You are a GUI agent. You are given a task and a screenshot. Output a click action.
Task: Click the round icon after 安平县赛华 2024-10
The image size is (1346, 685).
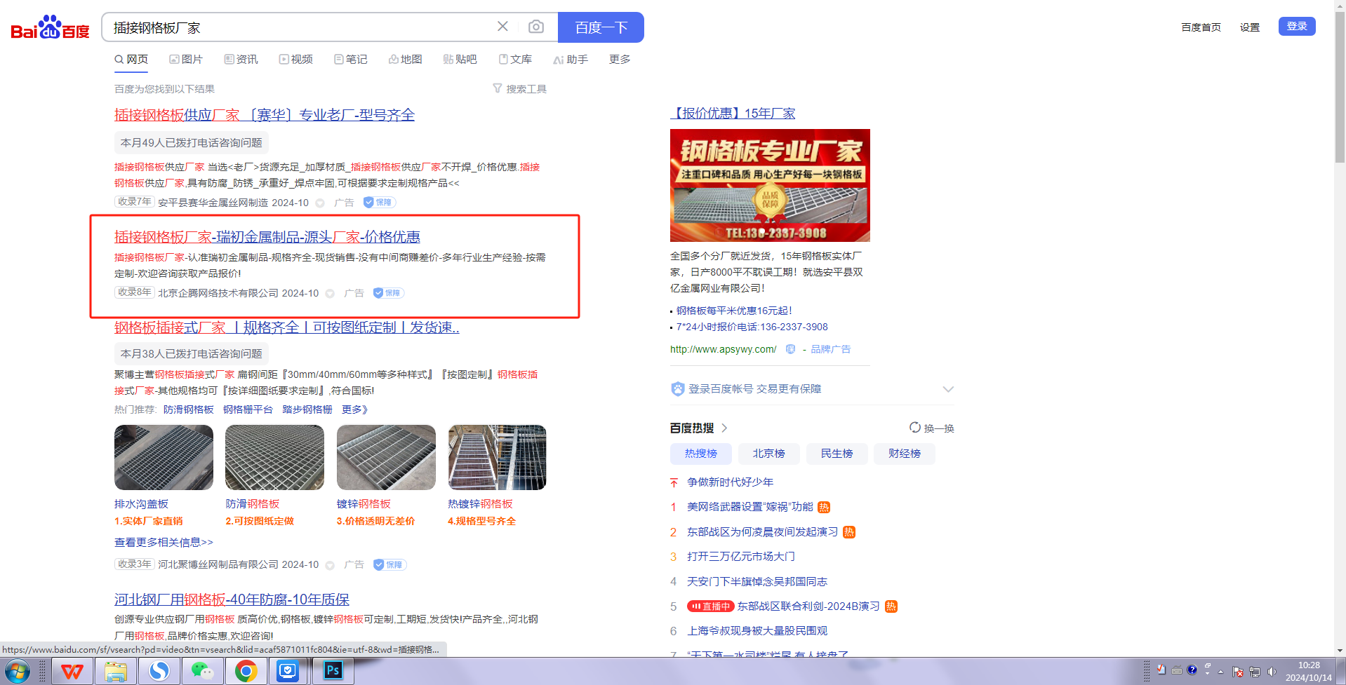pos(320,203)
